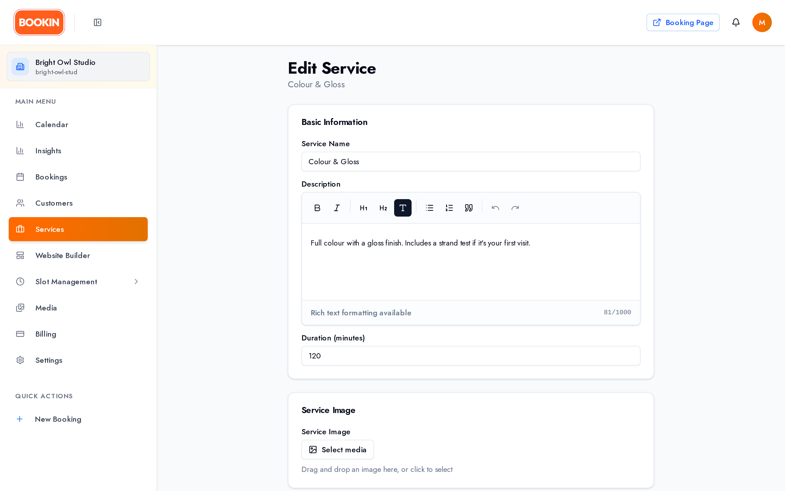This screenshot has width=785, height=491.
Task: Open the Billing page
Action: coord(78,334)
